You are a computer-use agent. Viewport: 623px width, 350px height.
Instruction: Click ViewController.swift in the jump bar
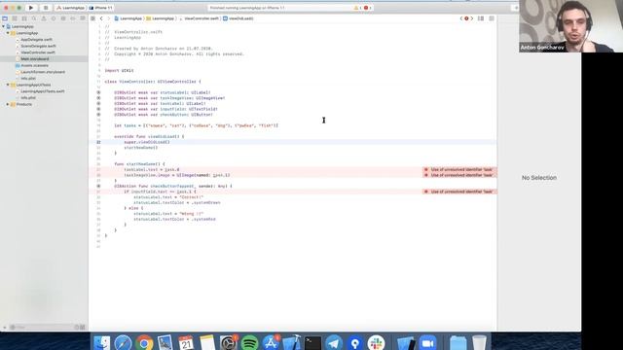200,18
